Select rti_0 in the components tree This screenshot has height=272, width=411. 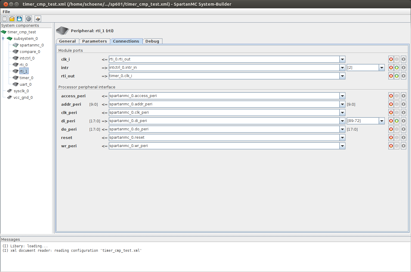click(24, 65)
